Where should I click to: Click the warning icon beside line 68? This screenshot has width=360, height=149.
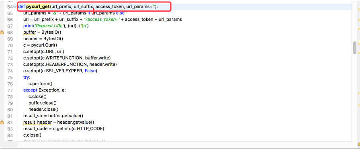coord(2,32)
